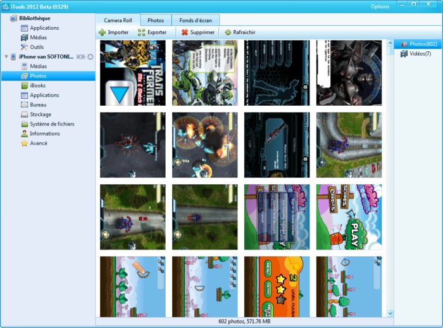The image size is (443, 328).
Task: Click the green Importer plus icon
Action: (x=102, y=32)
